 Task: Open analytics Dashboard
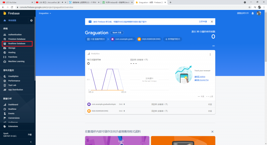click(x=13, y=105)
